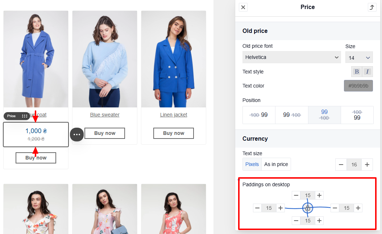Screen dimensions: 382x234
Task: Decrease bottom padding with minus icon
Action: (296, 221)
